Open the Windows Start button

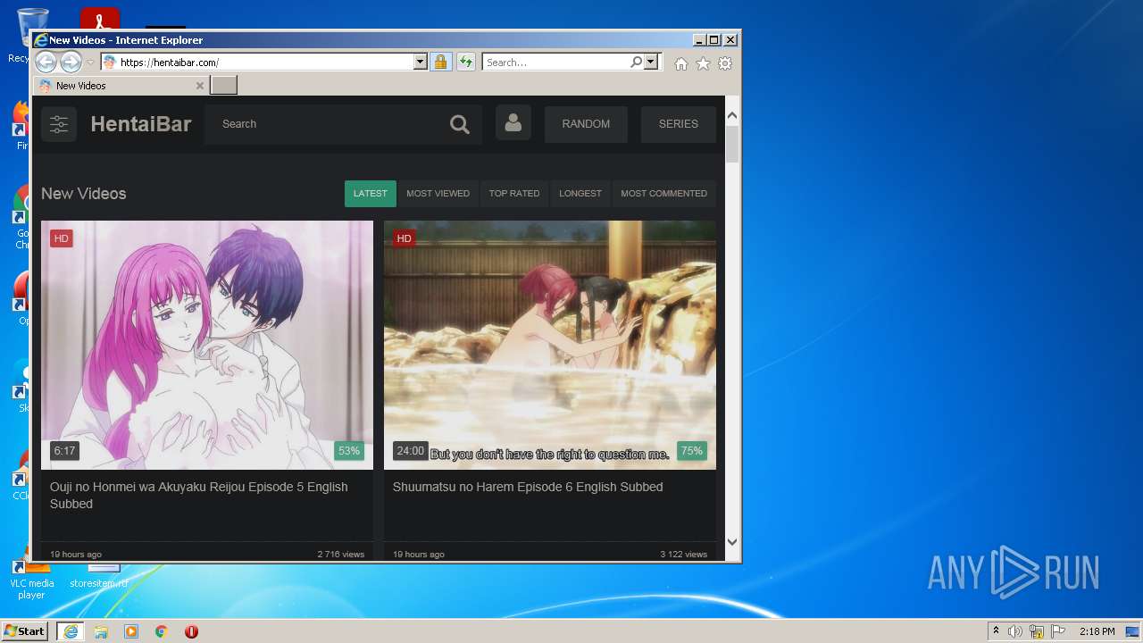click(25, 631)
